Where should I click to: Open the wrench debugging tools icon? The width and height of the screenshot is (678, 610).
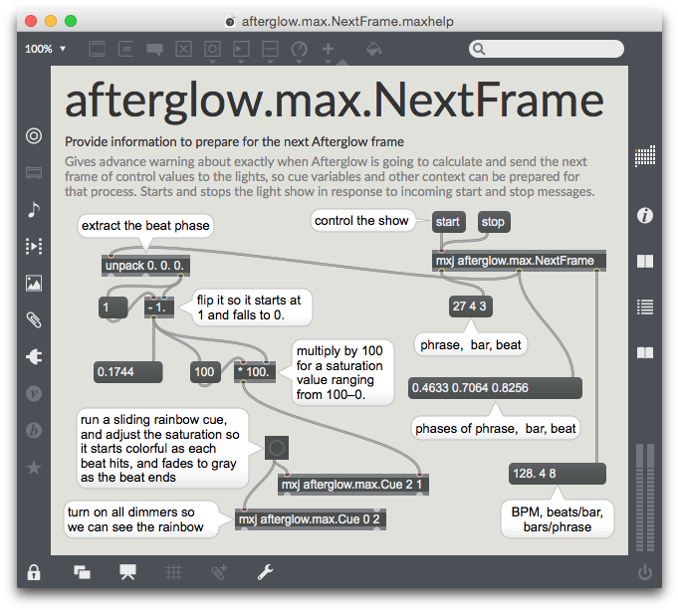click(265, 572)
